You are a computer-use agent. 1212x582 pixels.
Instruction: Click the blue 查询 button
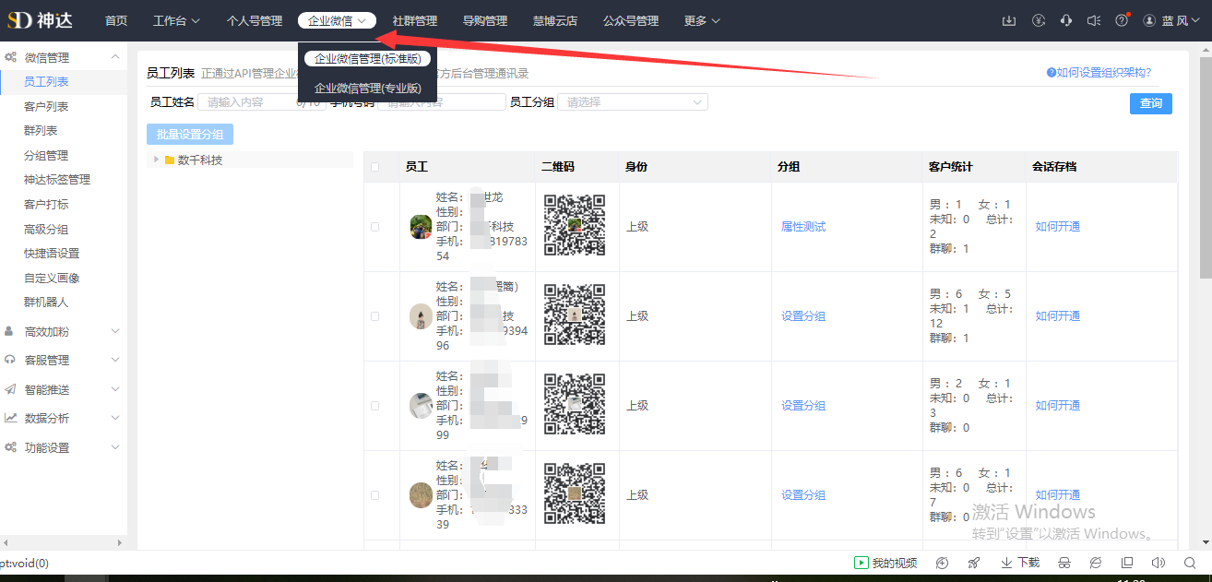pos(1151,103)
